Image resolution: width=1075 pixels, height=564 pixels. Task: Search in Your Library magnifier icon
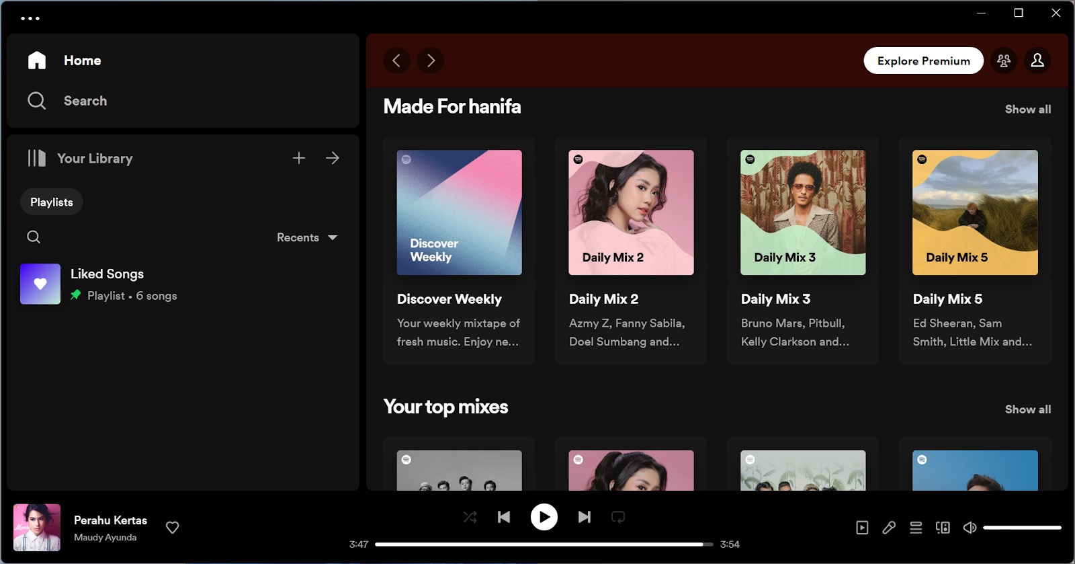click(x=34, y=237)
